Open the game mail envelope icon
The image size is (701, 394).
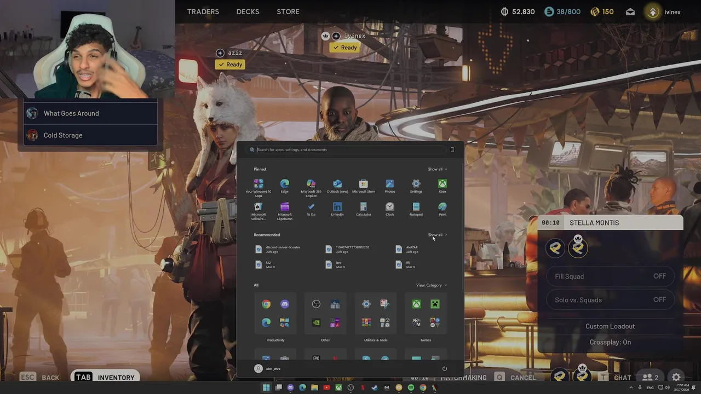630,12
